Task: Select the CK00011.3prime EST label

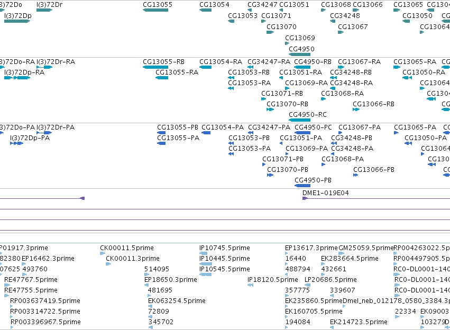Action: coord(133,259)
